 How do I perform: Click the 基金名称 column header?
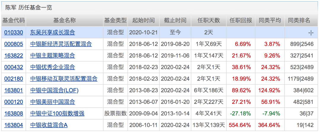pyautogui.click(x=65, y=20)
